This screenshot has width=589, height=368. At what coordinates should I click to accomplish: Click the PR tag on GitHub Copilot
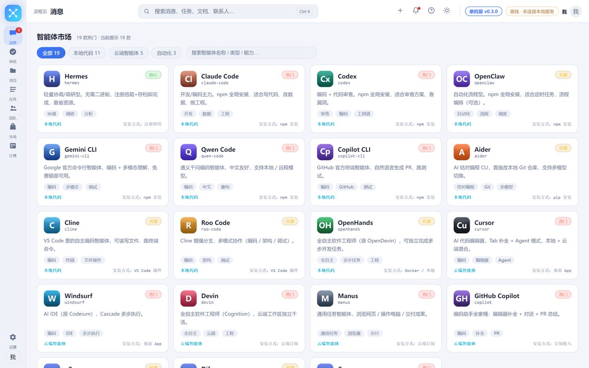click(x=497, y=333)
